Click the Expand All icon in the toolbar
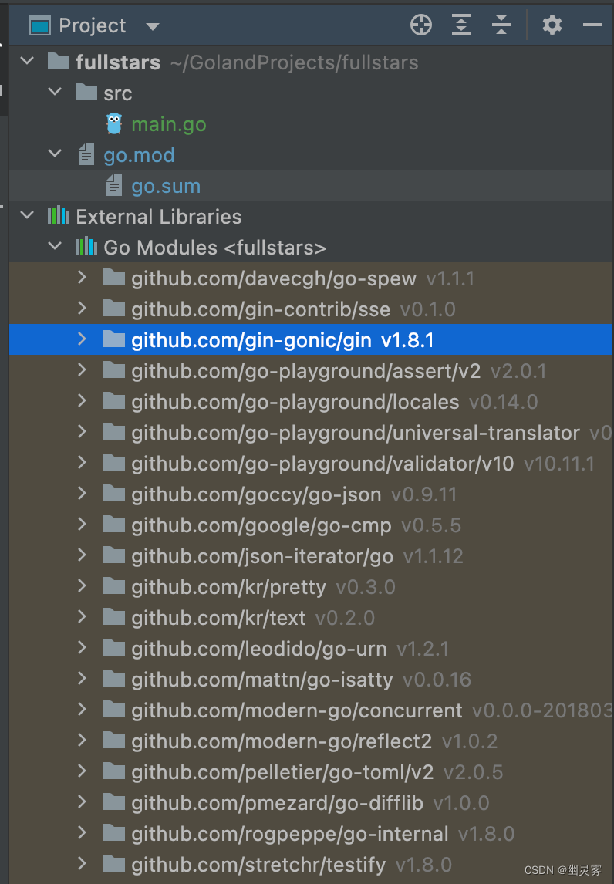Image resolution: width=614 pixels, height=884 pixels. click(x=460, y=24)
